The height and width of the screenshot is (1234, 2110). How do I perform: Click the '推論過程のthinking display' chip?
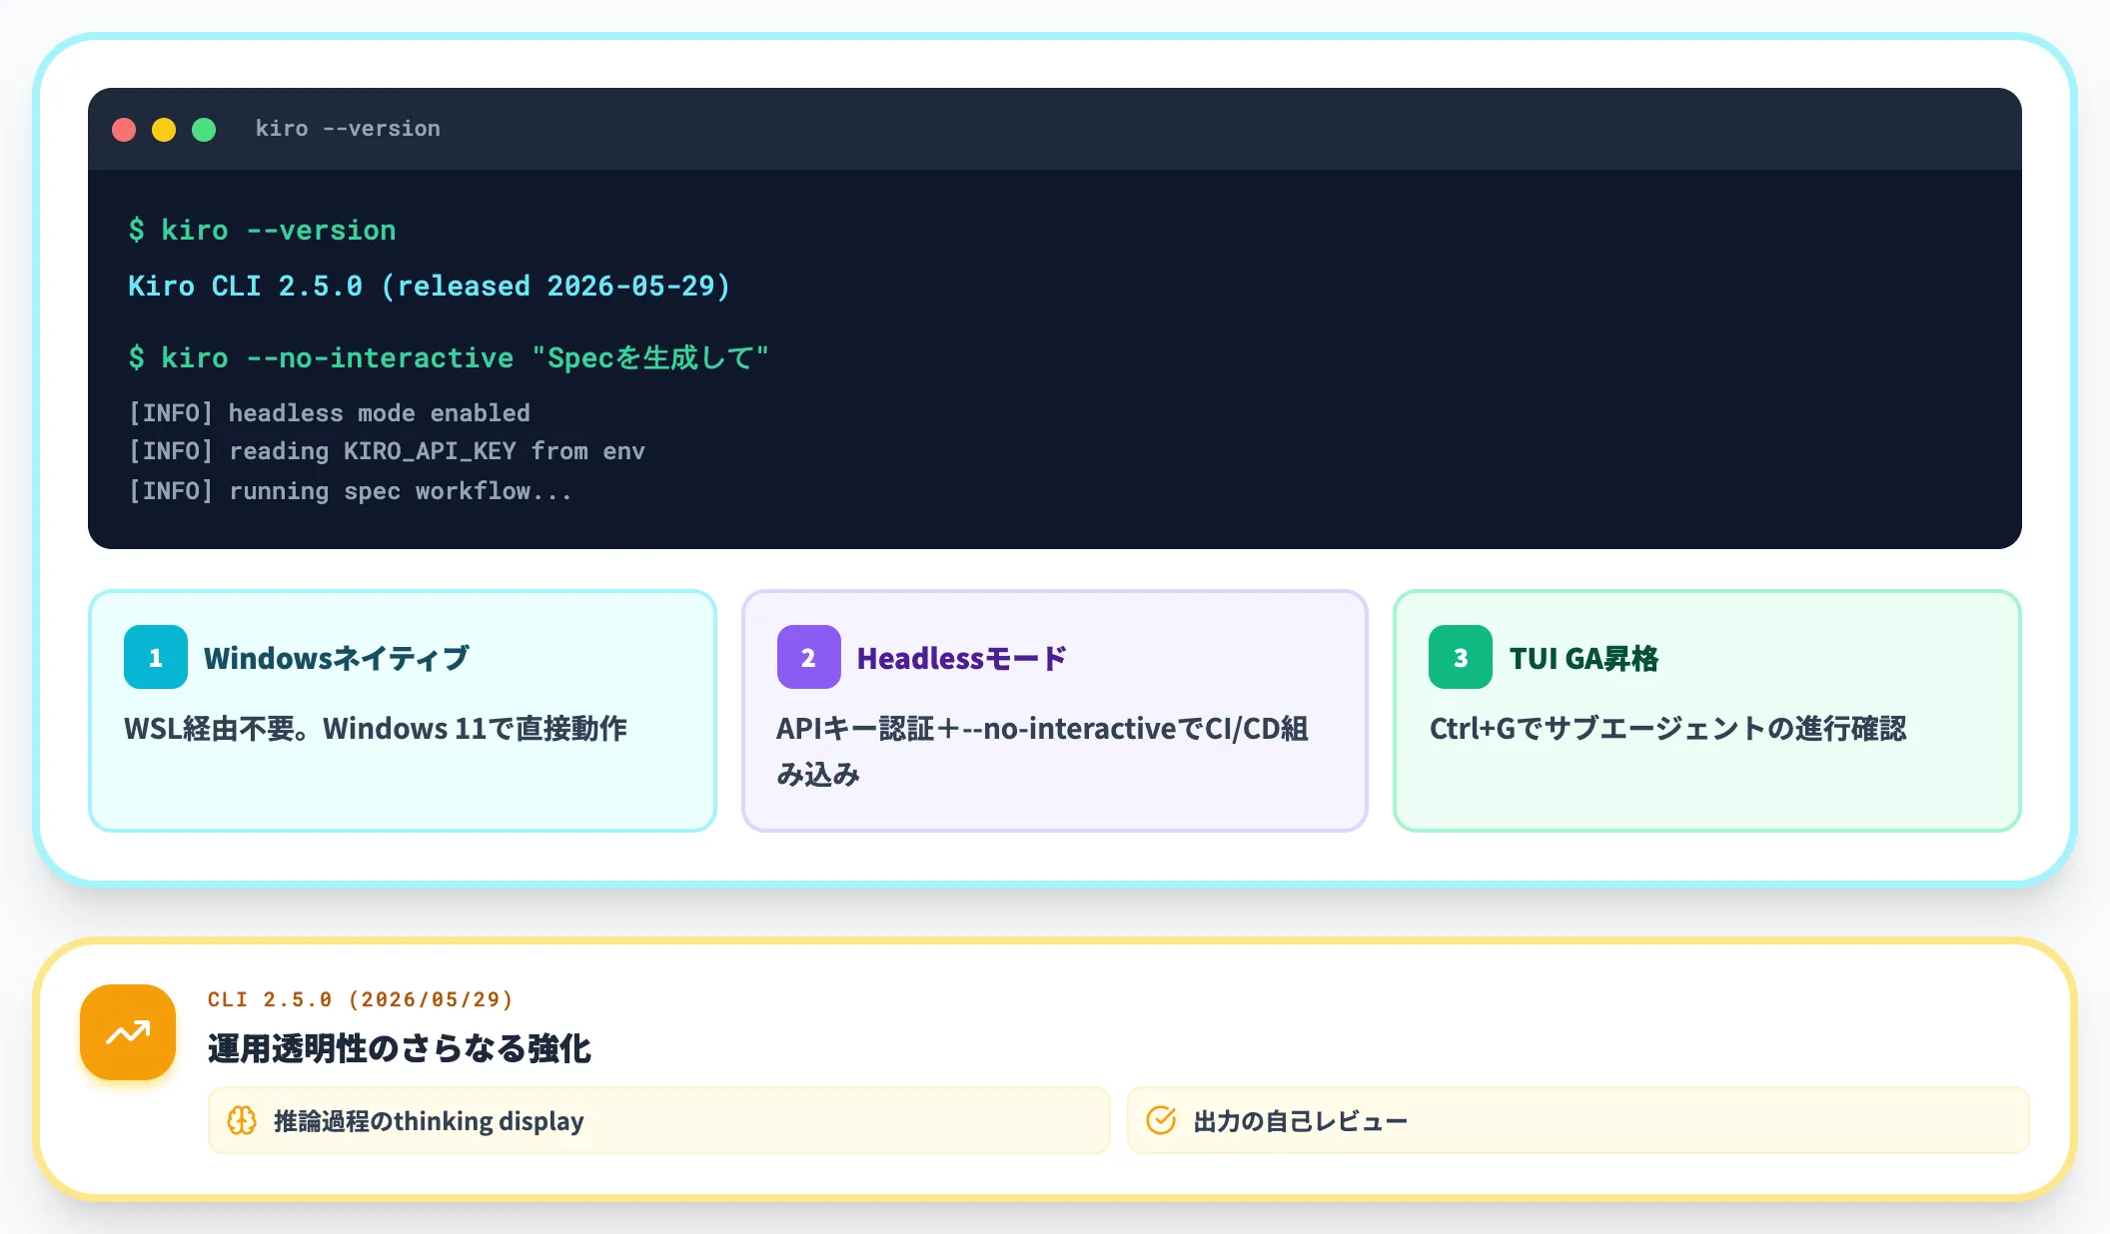659,1120
